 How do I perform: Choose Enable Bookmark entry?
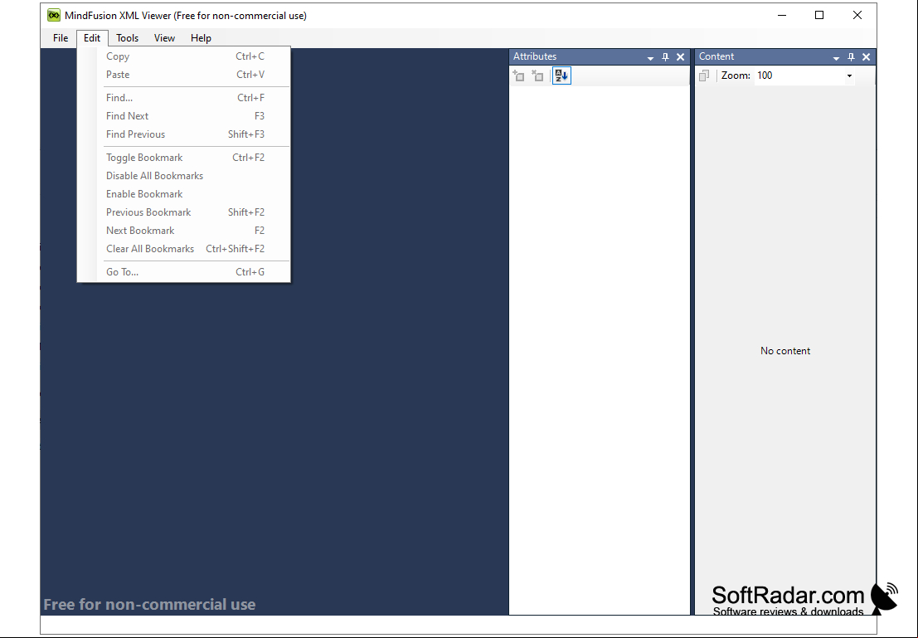point(184,194)
